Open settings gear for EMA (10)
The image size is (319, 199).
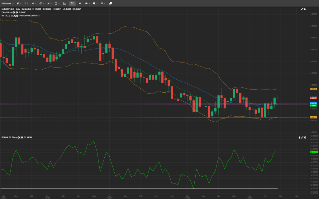click(x=17, y=12)
